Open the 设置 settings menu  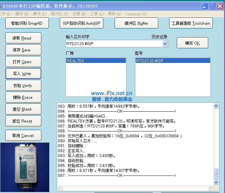pos(79,14)
